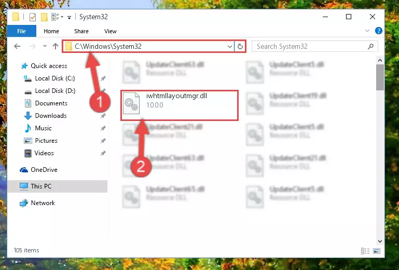Switch to the Share ribbon tab
Screen dimensions: 399x270
coord(81,31)
